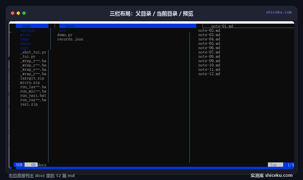Click note-07.md in preview list
The width and height of the screenshot is (303, 180).
[209, 52]
